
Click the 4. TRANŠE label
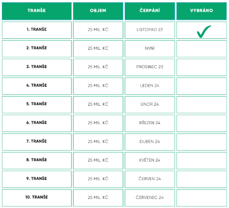(37, 85)
